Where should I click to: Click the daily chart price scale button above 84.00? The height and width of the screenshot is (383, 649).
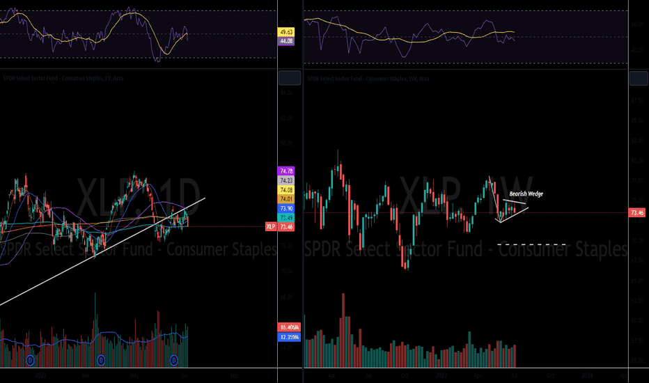pyautogui.click(x=289, y=78)
